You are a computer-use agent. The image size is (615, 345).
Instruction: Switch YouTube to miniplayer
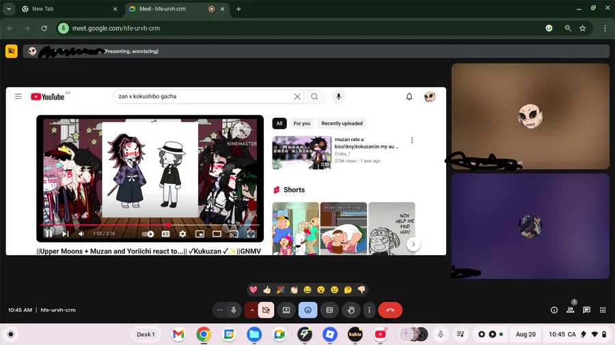click(x=200, y=234)
